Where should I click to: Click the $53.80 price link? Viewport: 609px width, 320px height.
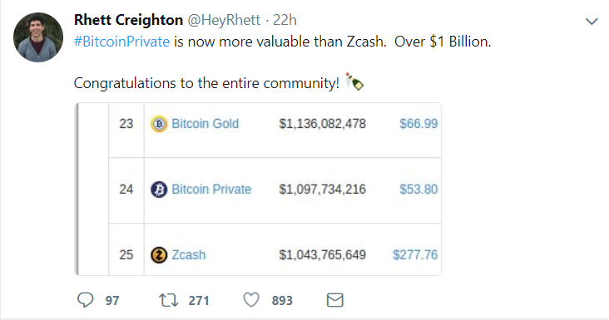[x=418, y=190]
